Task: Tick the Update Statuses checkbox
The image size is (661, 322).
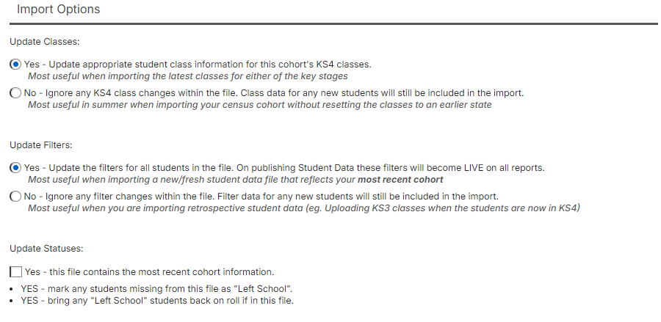Action: point(16,271)
